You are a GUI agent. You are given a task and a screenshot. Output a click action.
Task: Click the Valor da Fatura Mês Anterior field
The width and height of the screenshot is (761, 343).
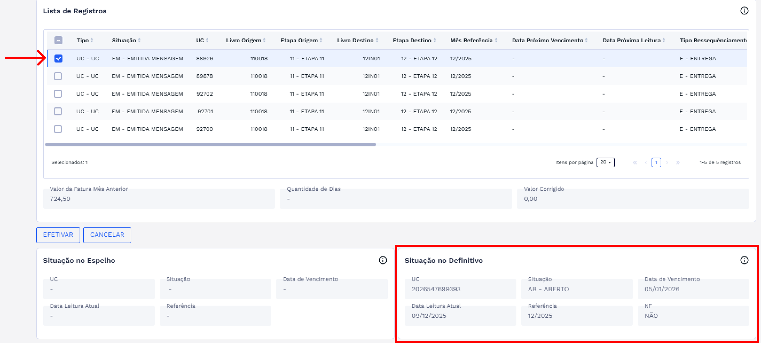pos(159,198)
